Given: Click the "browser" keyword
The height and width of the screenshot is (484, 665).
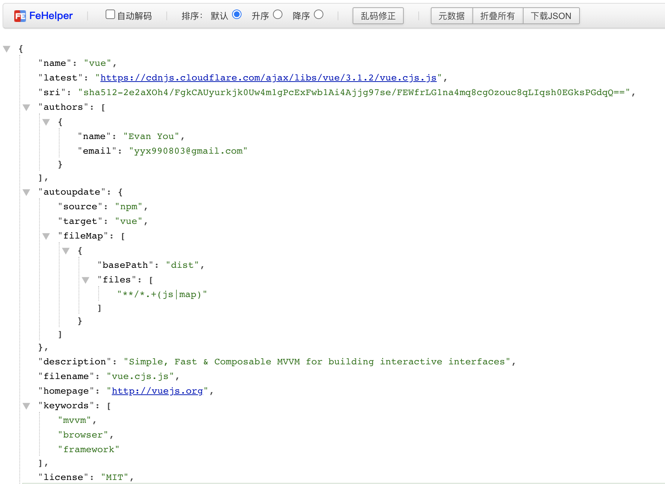Looking at the screenshot, I should coord(83,435).
